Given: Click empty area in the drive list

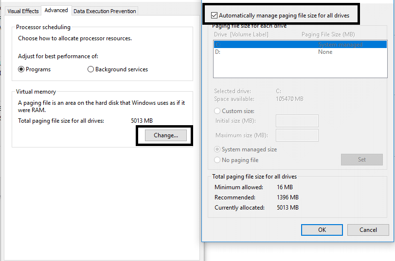Looking at the screenshot, I should pyautogui.click(x=300, y=67).
